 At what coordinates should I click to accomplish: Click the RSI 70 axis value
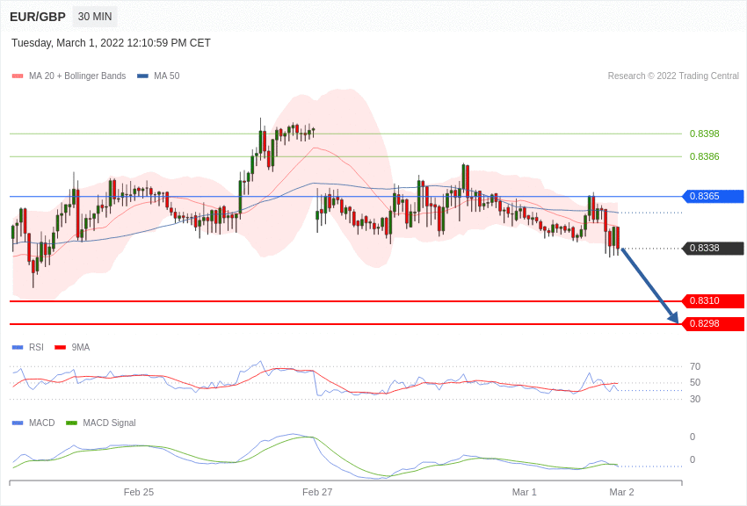click(x=695, y=366)
